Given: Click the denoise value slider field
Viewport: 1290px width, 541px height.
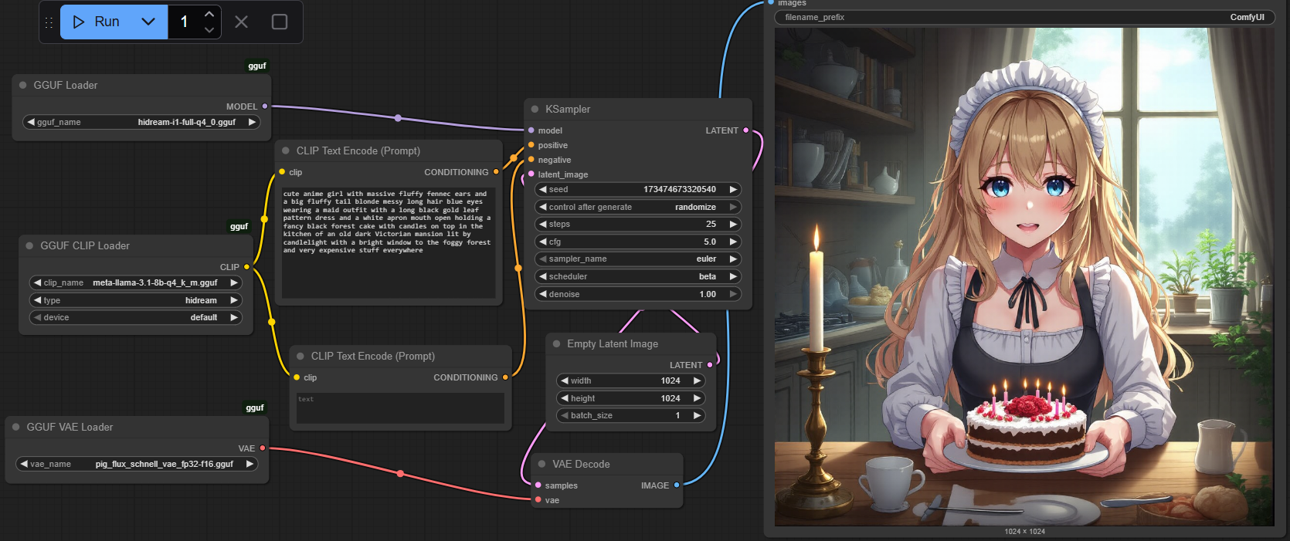Looking at the screenshot, I should (x=637, y=294).
